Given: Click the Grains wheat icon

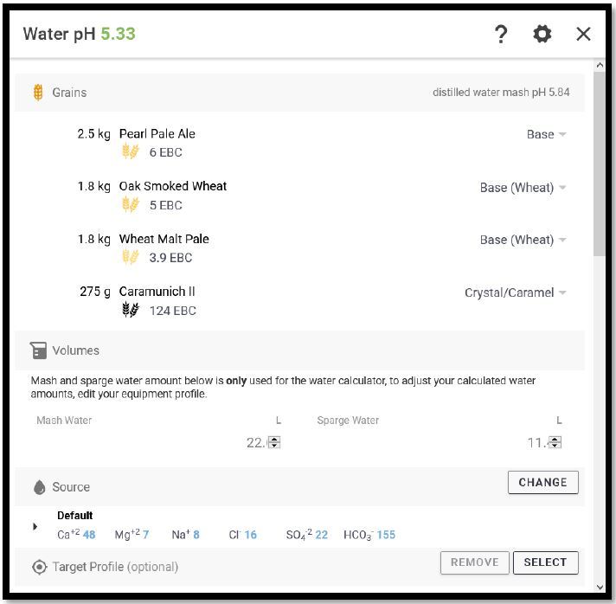Looking at the screenshot, I should pyautogui.click(x=38, y=93).
